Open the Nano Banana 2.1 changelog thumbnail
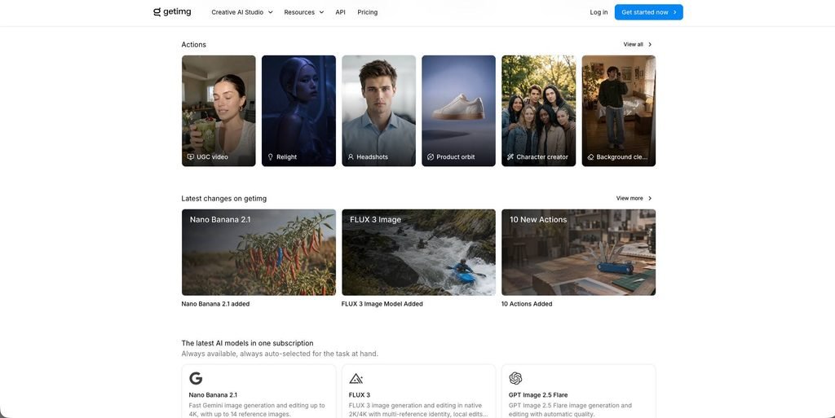This screenshot has height=418, width=835. (258, 252)
